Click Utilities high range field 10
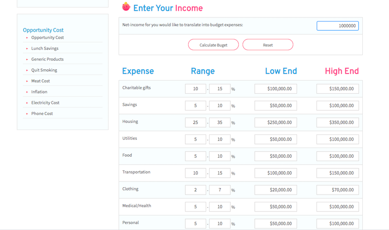Image resolution: width=389 pixels, height=230 pixels. tap(220, 139)
